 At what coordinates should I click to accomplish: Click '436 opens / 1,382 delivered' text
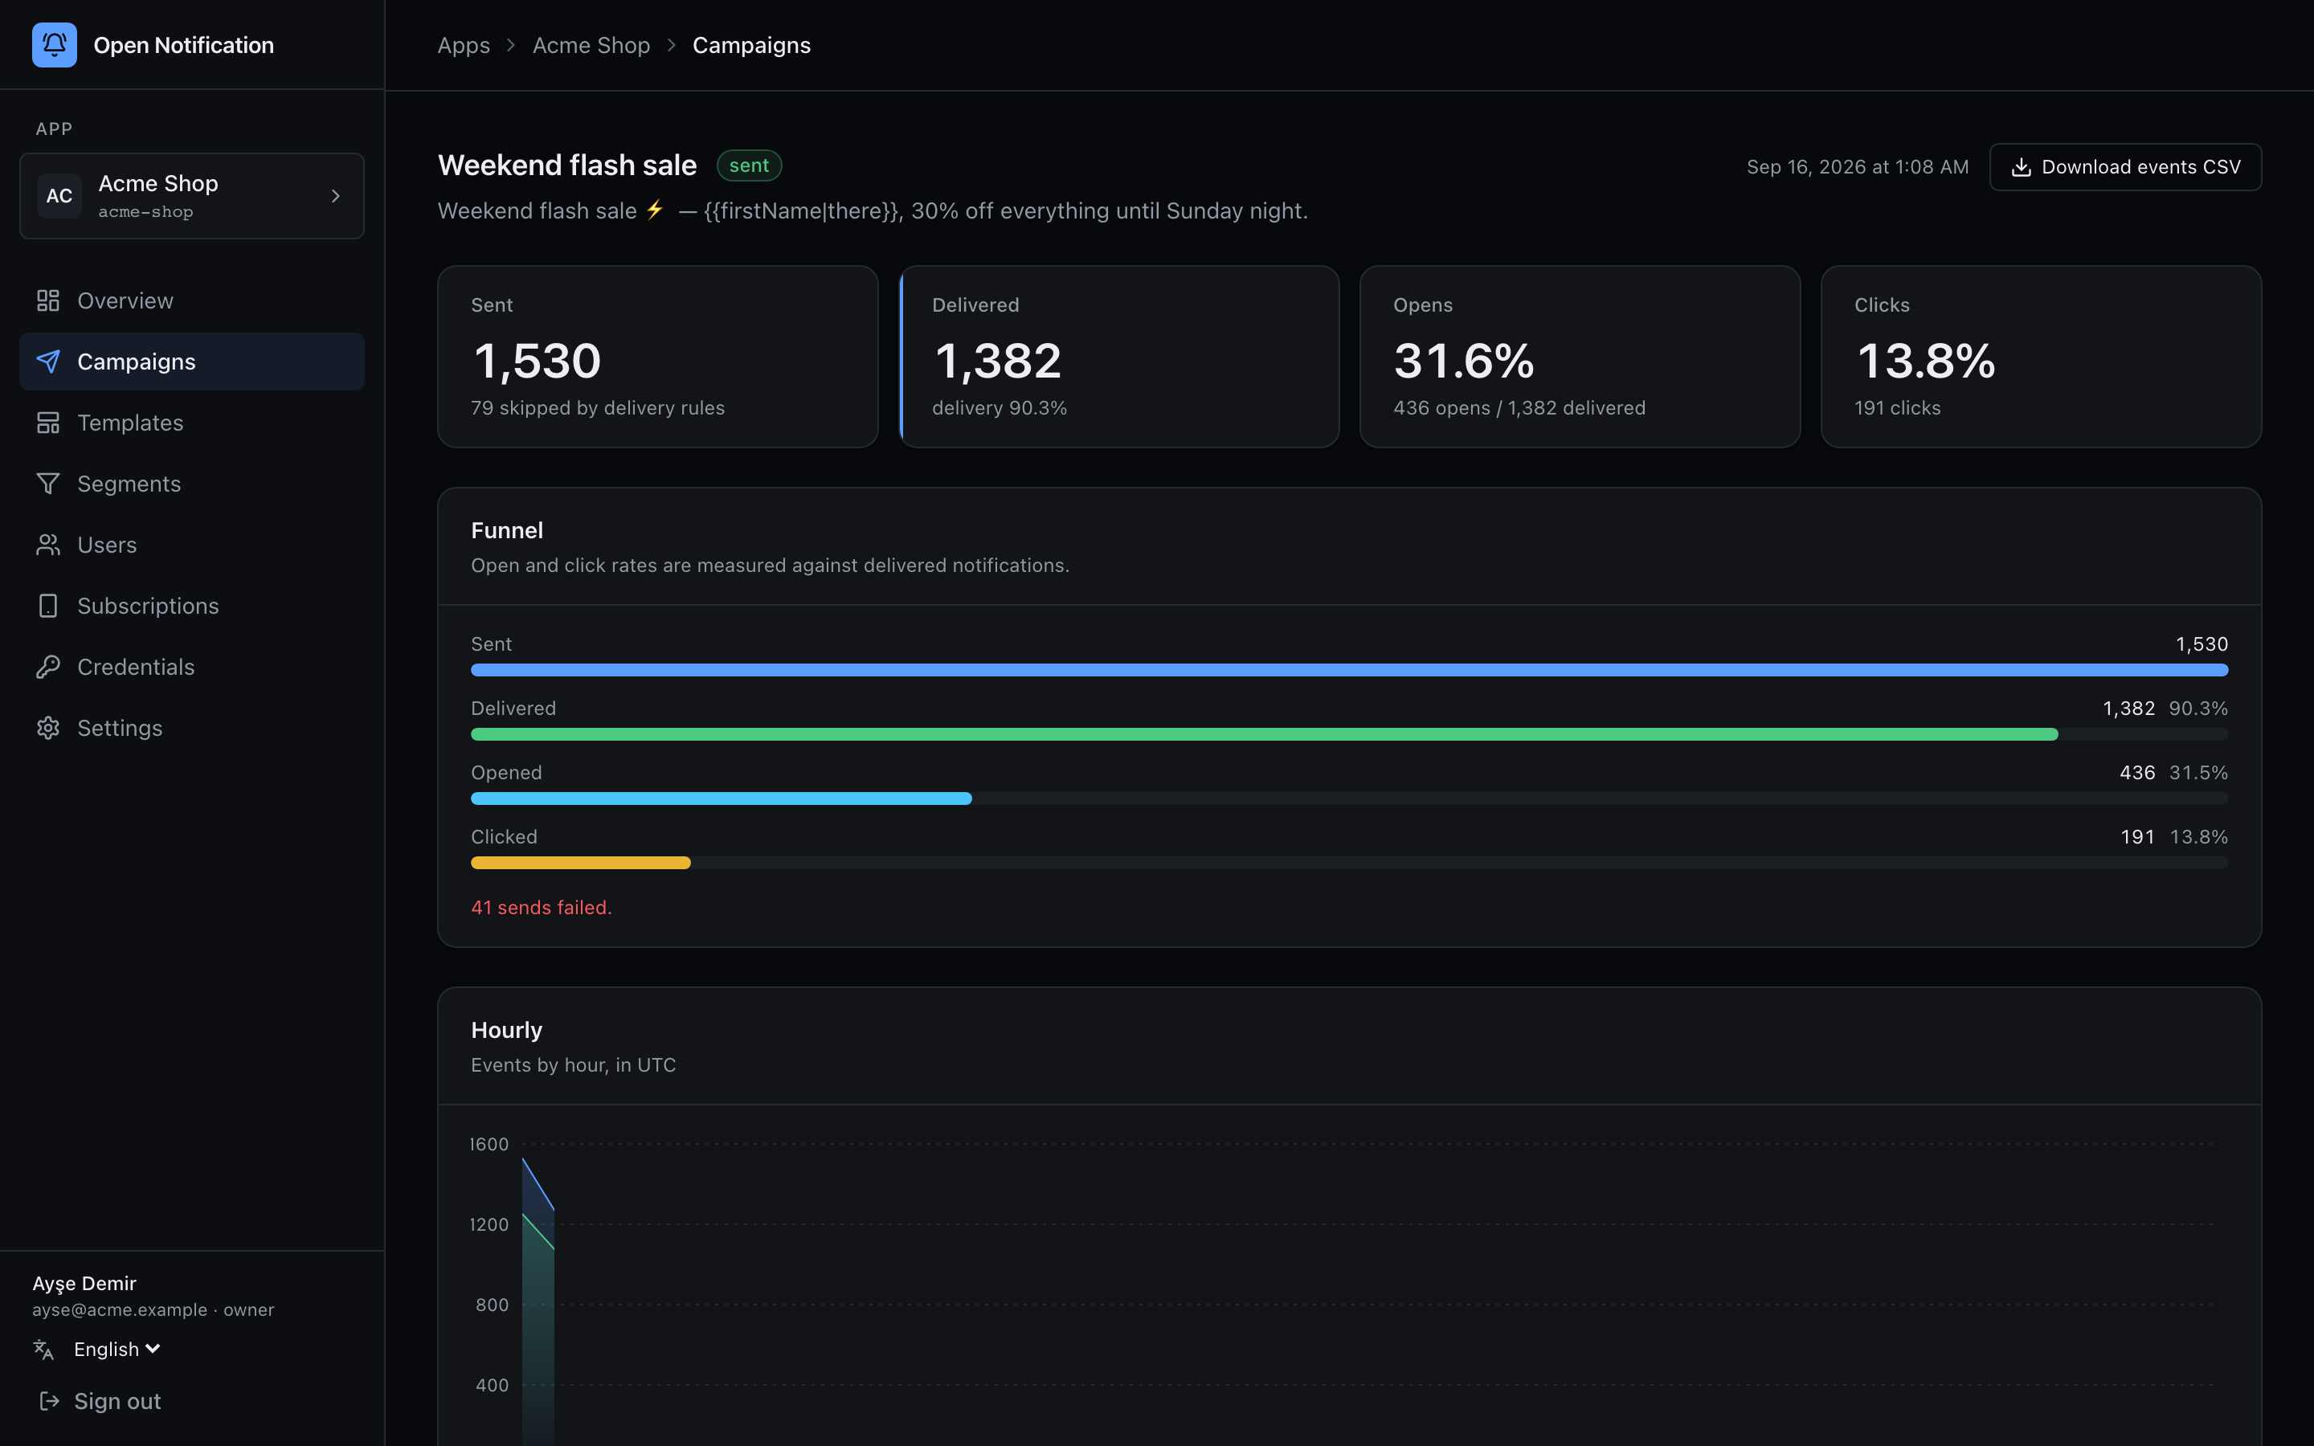coord(1519,408)
